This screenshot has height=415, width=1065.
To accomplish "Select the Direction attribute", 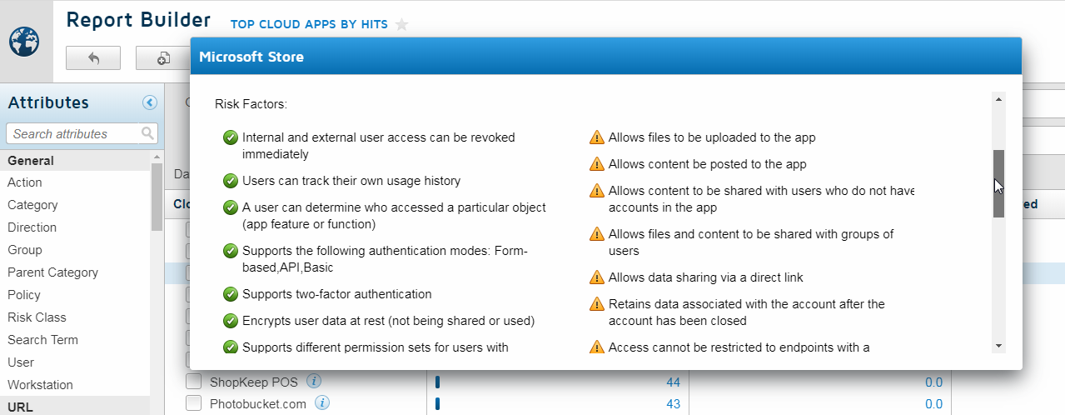I will (32, 227).
